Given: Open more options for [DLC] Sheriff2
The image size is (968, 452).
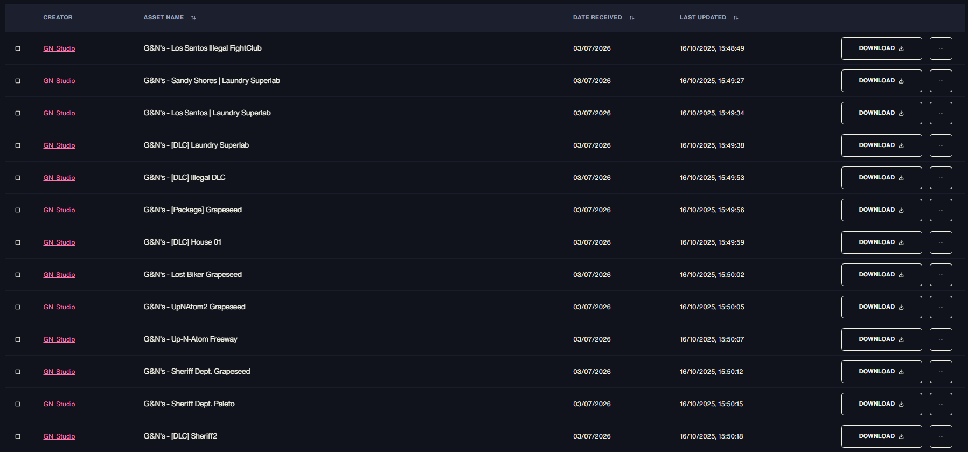Looking at the screenshot, I should tap(941, 436).
